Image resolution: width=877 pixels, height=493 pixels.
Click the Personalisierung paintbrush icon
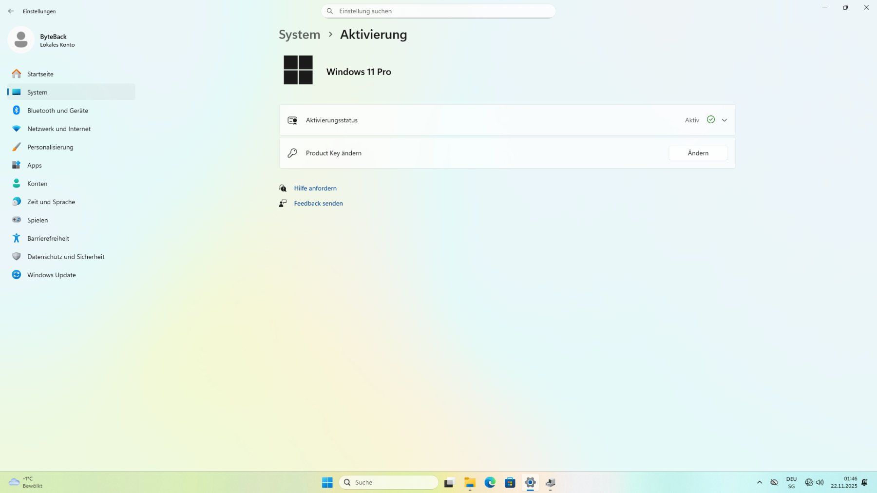[17, 147]
